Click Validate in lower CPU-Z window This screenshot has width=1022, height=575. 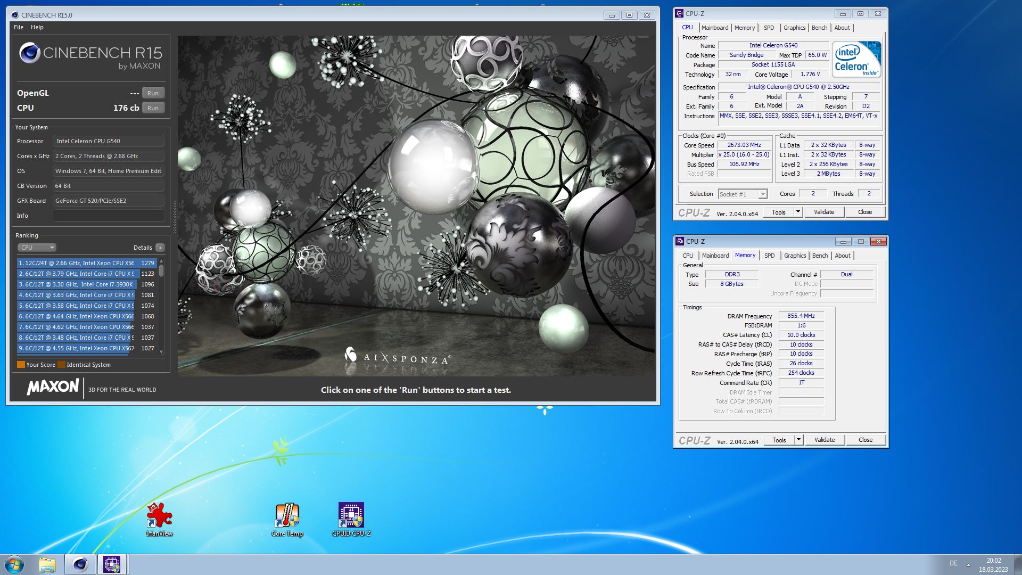tap(825, 440)
